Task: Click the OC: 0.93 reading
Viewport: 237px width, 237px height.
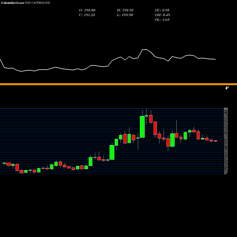Action: point(162,10)
